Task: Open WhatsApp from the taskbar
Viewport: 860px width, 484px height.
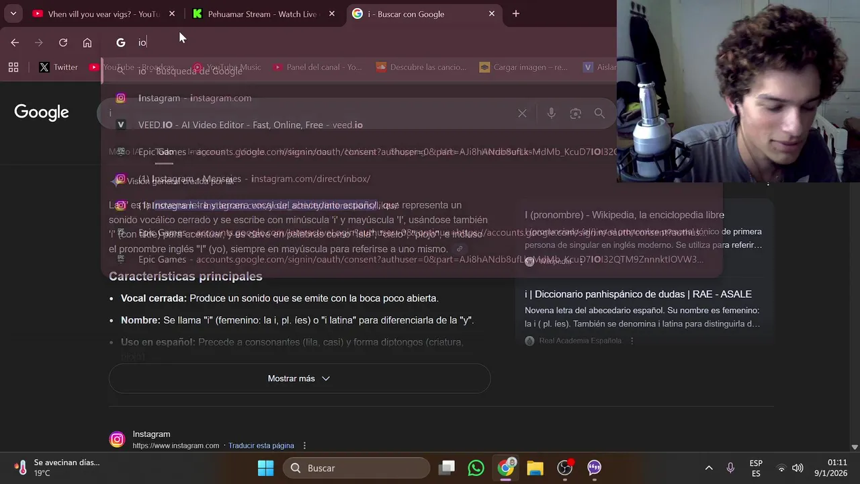Action: [476, 468]
